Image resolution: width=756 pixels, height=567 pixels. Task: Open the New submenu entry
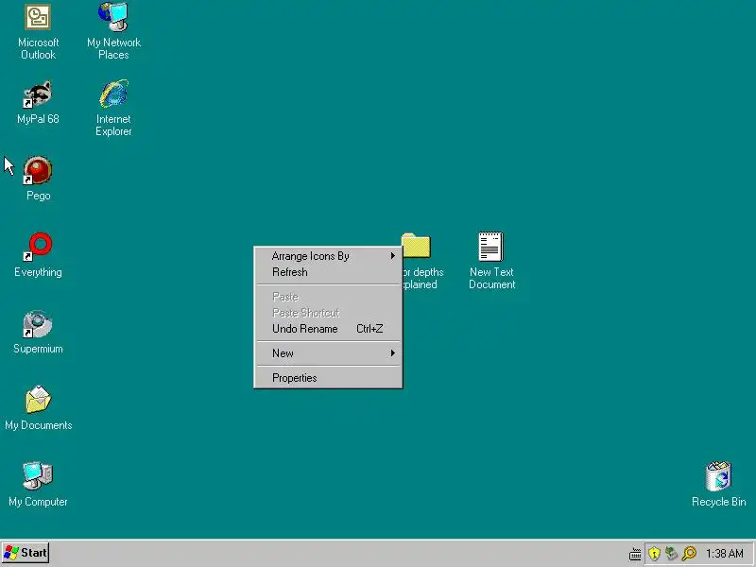click(x=328, y=353)
